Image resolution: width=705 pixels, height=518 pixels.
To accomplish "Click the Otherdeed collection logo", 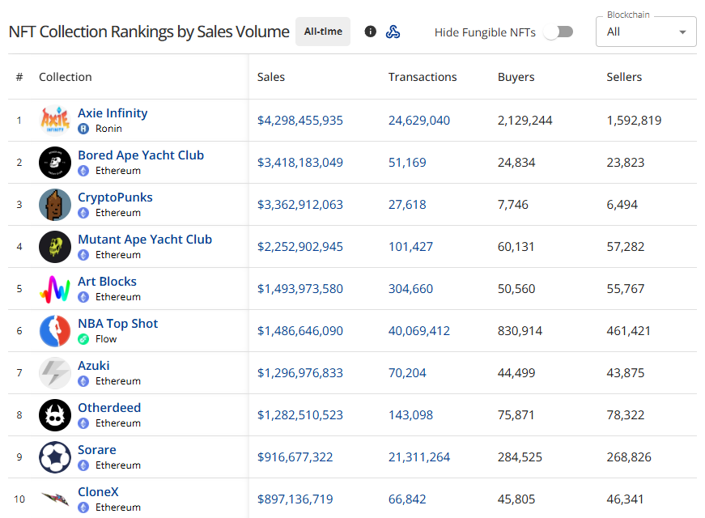I will 55,415.
